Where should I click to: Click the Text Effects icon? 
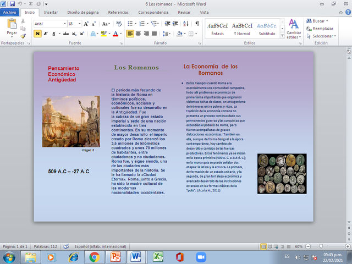tap(93, 34)
